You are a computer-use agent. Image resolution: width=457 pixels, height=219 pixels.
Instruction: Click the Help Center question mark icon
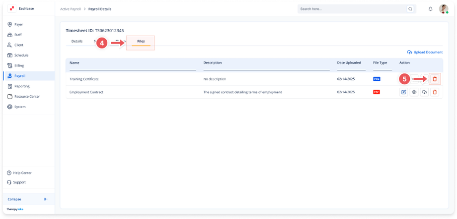9,173
